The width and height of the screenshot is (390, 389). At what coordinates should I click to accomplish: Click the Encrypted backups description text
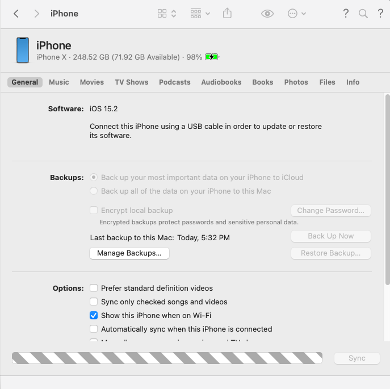click(199, 222)
